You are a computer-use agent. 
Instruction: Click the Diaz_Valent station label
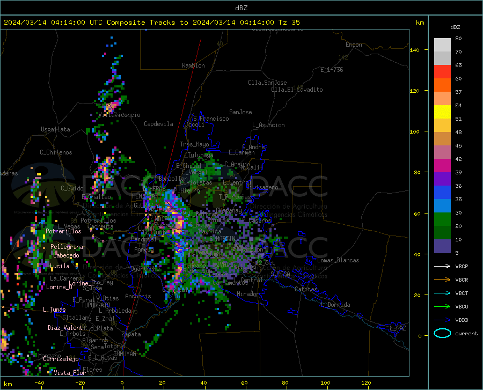(65, 328)
